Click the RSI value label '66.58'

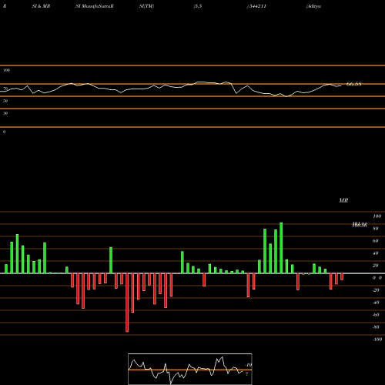click(354, 84)
